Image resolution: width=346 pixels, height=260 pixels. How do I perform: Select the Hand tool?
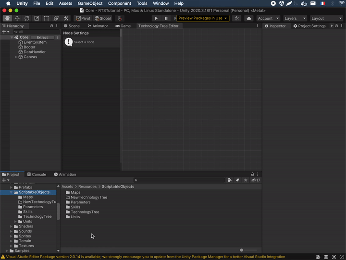[7, 18]
